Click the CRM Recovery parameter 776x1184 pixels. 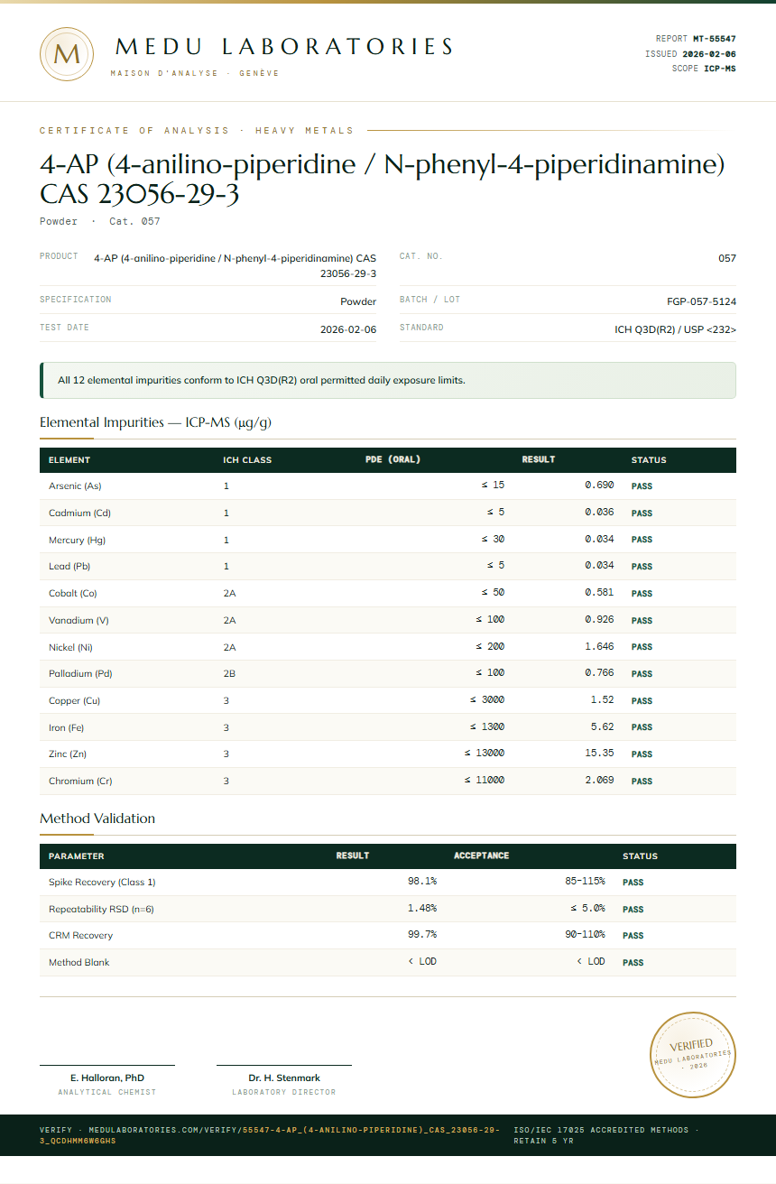pyautogui.click(x=80, y=936)
